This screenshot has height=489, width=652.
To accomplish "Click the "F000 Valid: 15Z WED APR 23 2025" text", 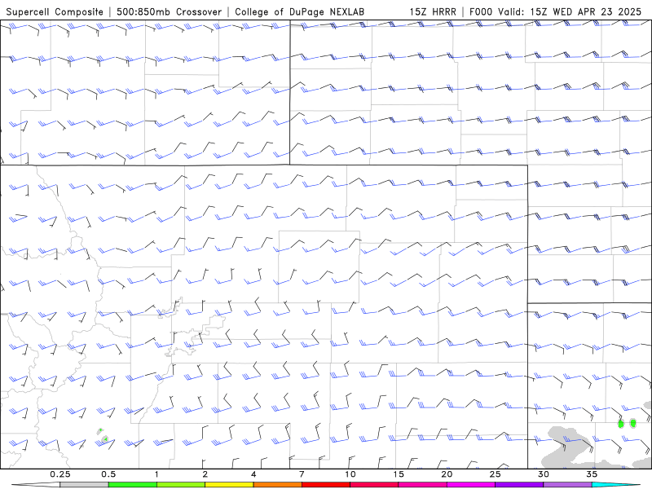I will click(556, 11).
